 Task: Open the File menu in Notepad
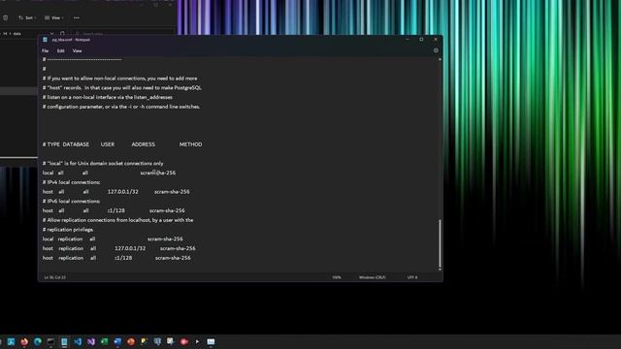click(46, 50)
